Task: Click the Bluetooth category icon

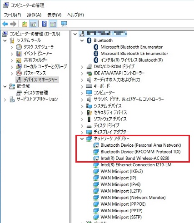Action: (89, 40)
